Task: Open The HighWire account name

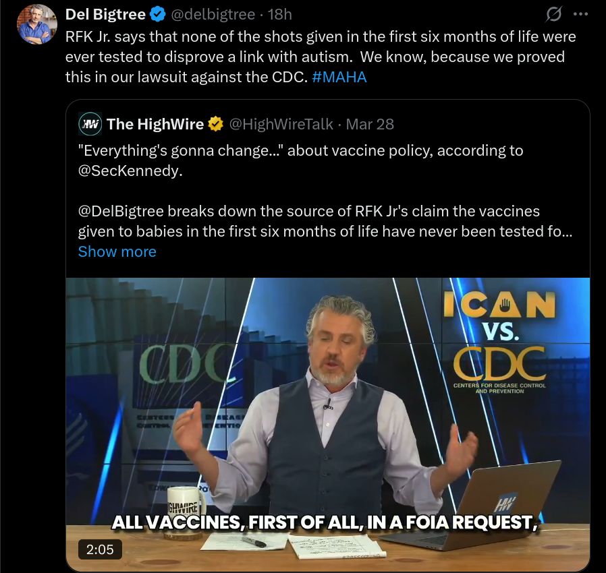Action: (x=155, y=124)
